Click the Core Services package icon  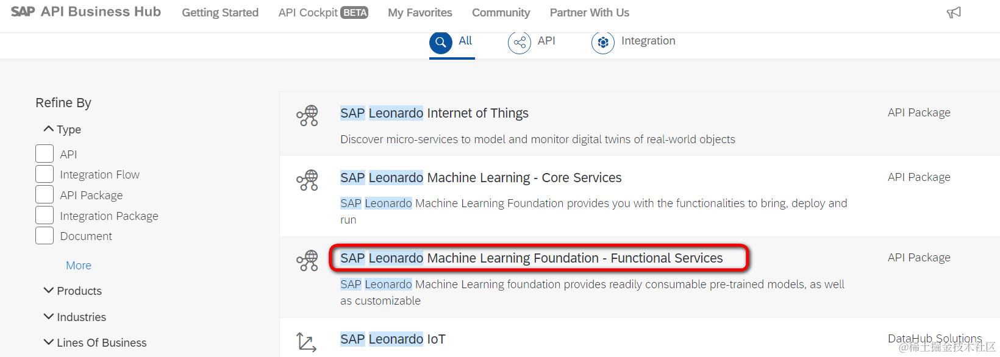pos(307,180)
